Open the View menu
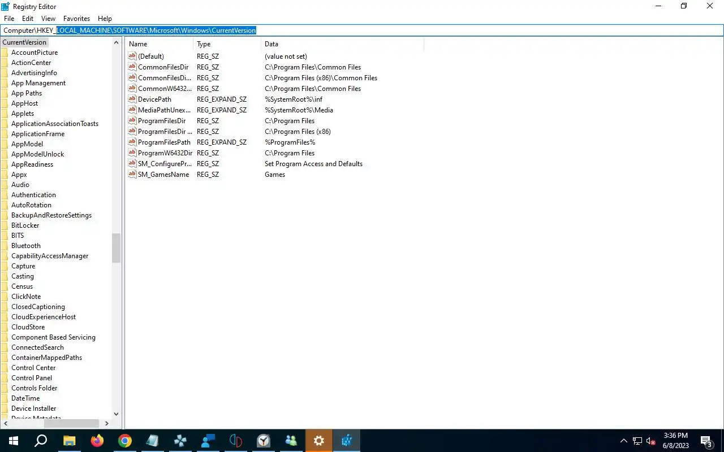The width and height of the screenshot is (724, 452). click(x=48, y=19)
